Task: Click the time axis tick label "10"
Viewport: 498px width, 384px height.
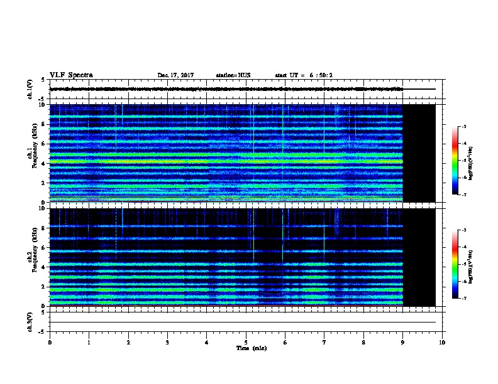Action: (442, 342)
